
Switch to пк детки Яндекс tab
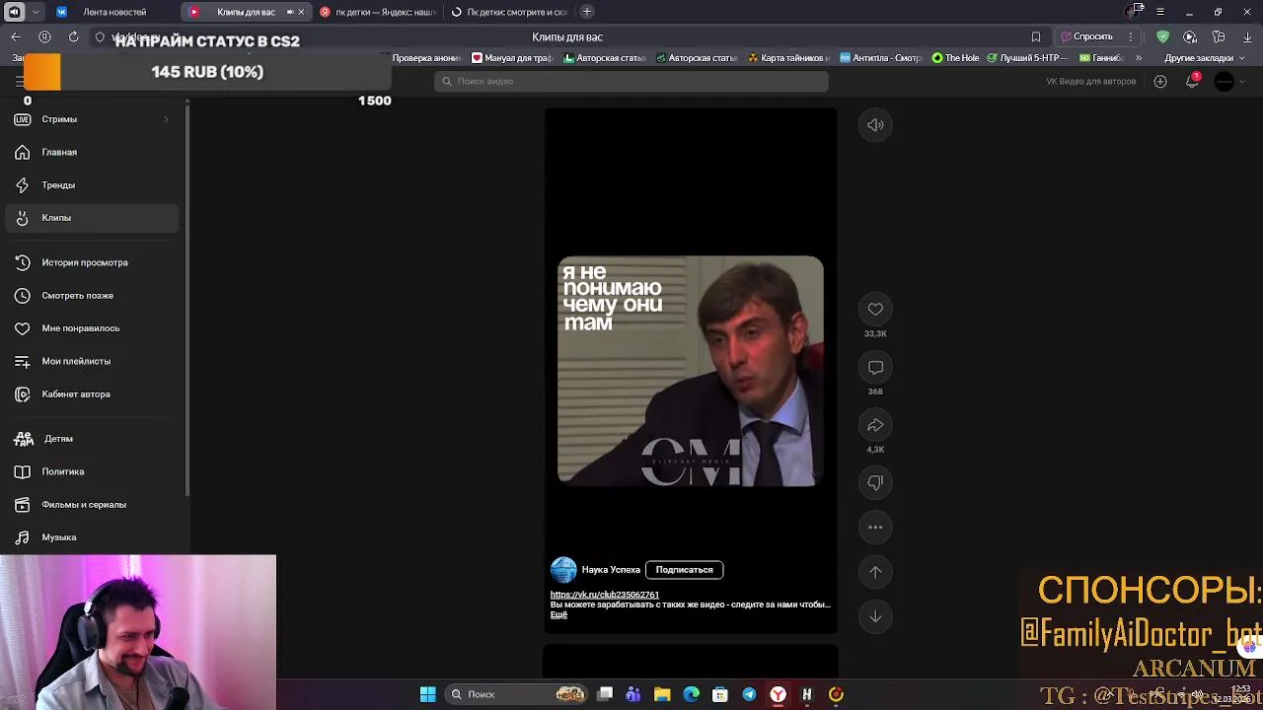pos(378,12)
